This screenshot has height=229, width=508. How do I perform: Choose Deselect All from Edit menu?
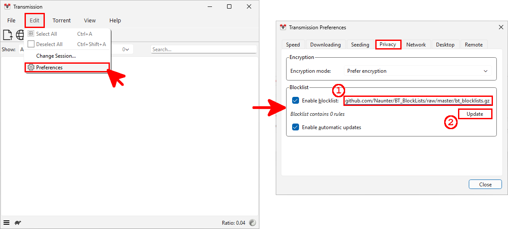point(67,44)
